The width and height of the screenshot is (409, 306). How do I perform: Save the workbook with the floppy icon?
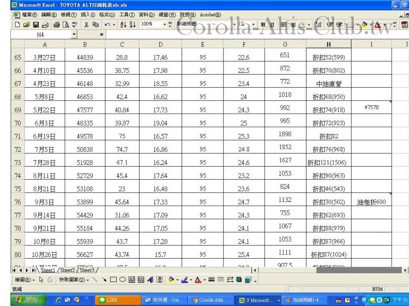point(36,25)
